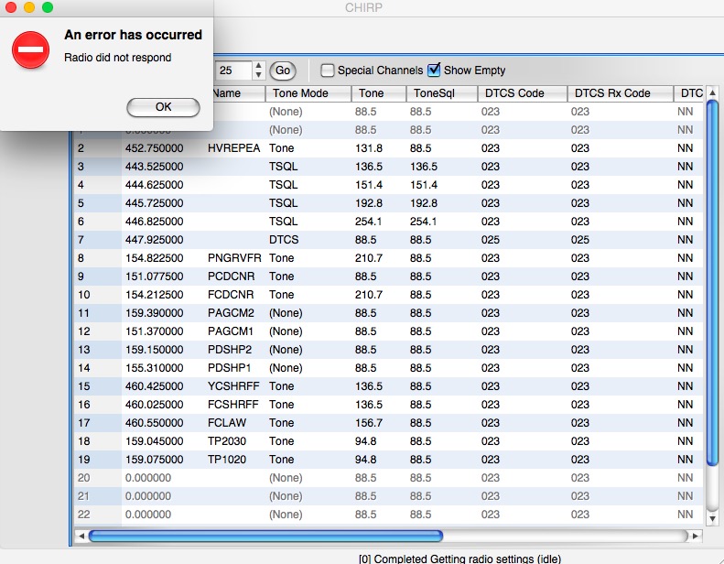Select name cell YCSHRFF

pos(233,386)
